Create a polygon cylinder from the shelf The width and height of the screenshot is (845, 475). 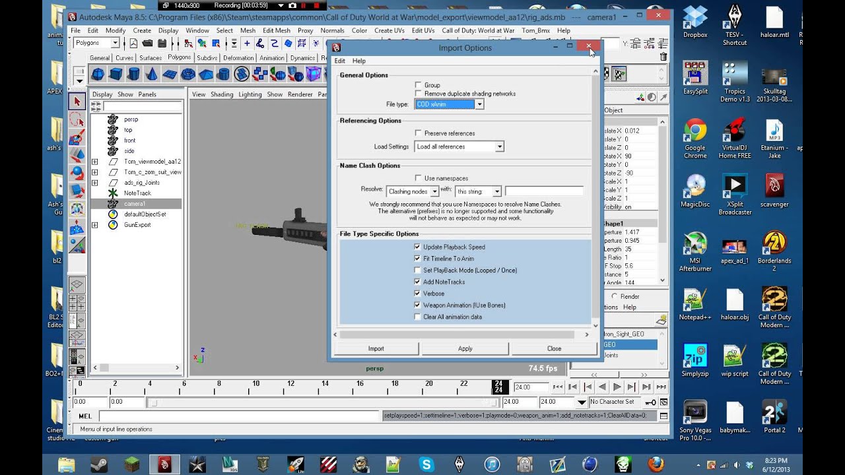133,74
